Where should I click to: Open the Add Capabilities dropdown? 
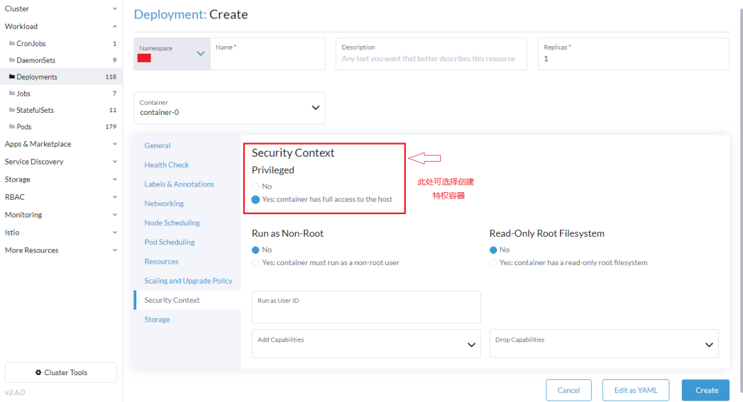click(x=472, y=344)
